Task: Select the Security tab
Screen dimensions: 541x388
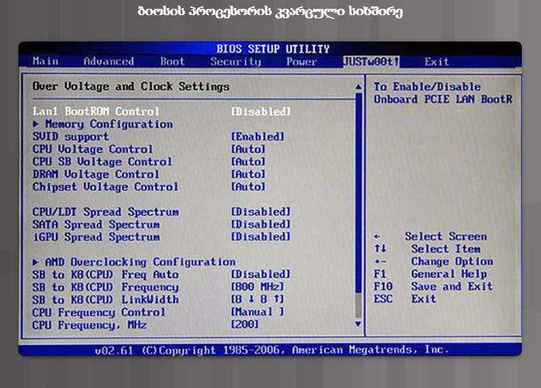Action: point(235,61)
